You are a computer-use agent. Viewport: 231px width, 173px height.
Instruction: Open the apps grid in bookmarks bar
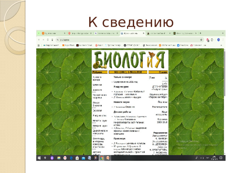tap(39, 45)
